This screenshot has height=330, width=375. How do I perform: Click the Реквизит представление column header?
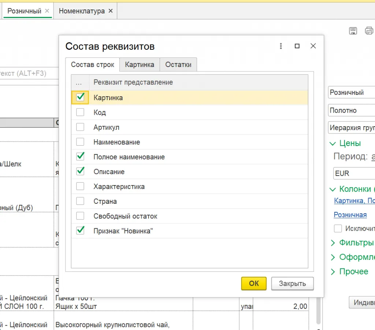point(198,82)
